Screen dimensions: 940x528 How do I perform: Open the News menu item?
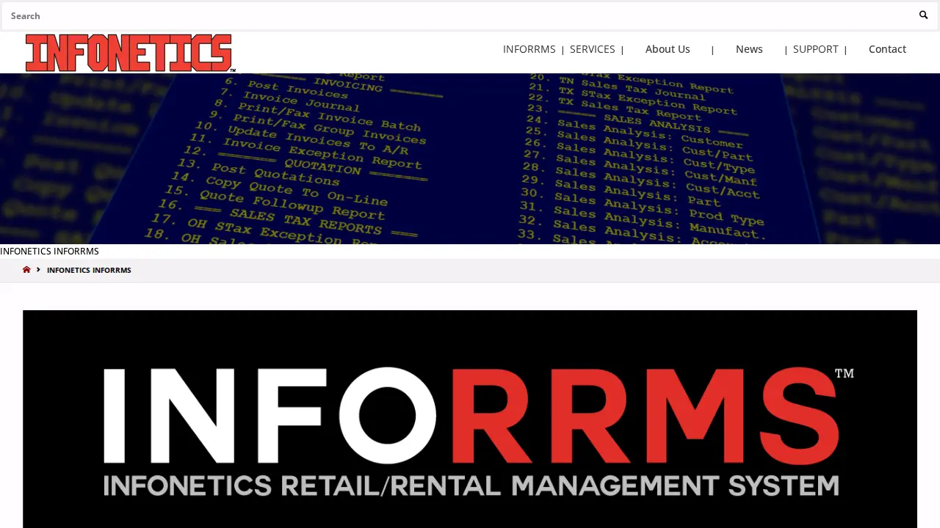point(749,49)
